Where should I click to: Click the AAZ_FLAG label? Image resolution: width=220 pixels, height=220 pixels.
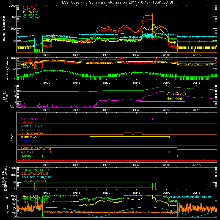coord(27,152)
